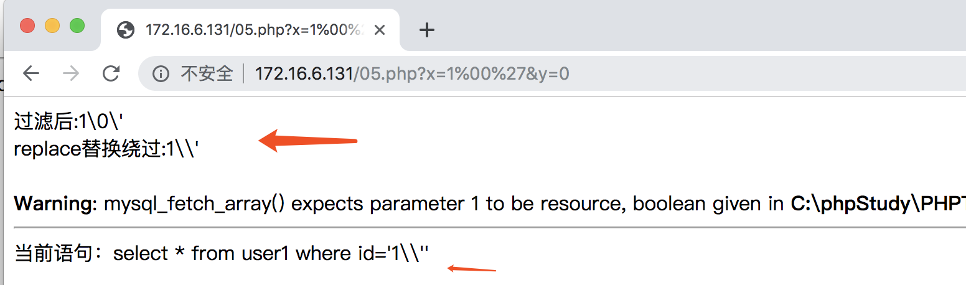Click the 过滤后 output line
This screenshot has height=285, width=966.
pyautogui.click(x=73, y=122)
